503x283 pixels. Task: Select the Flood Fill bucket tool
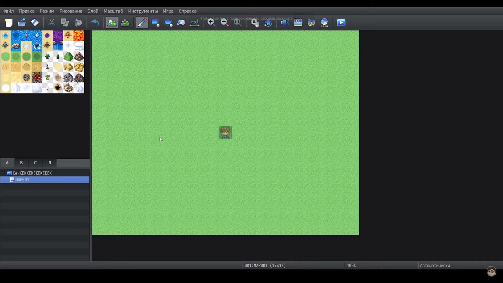tap(181, 23)
